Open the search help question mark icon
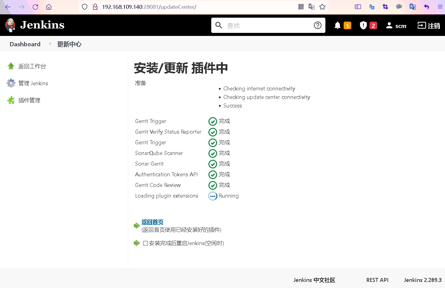 click(x=318, y=25)
